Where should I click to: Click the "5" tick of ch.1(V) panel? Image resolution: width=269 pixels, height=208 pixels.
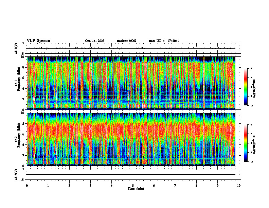pos(24,43)
